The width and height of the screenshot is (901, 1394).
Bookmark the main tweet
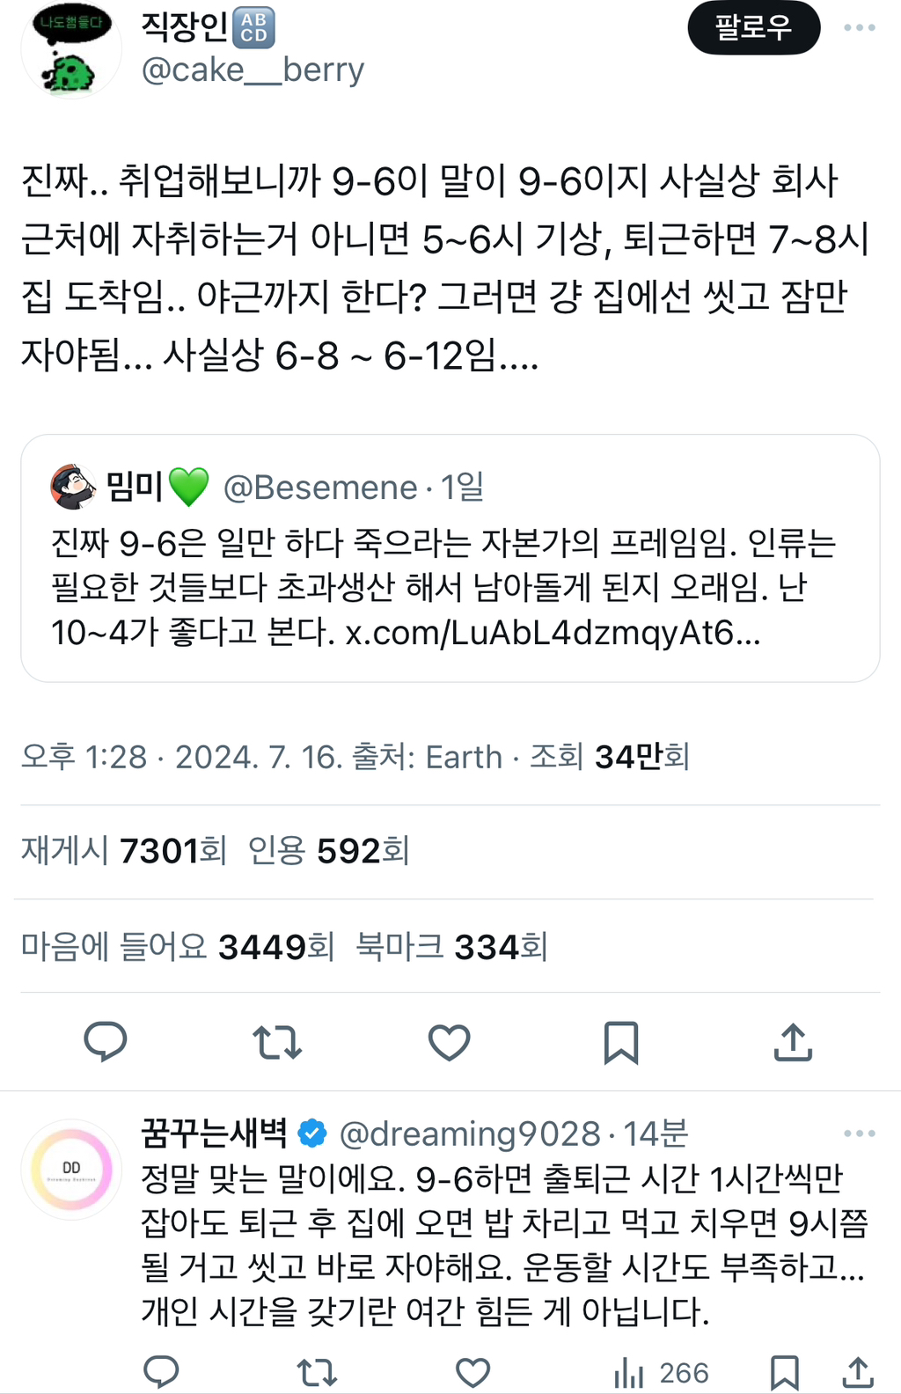(x=620, y=1042)
